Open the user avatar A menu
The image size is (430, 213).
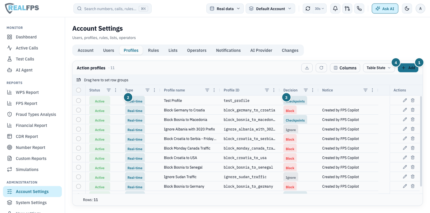[420, 9]
